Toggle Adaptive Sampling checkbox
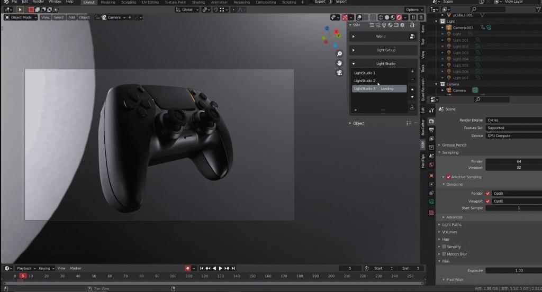The width and height of the screenshot is (542, 292). (448, 177)
